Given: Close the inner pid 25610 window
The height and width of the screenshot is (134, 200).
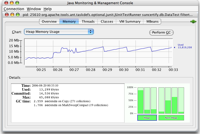Looking at the screenshot, I should click(7, 15).
